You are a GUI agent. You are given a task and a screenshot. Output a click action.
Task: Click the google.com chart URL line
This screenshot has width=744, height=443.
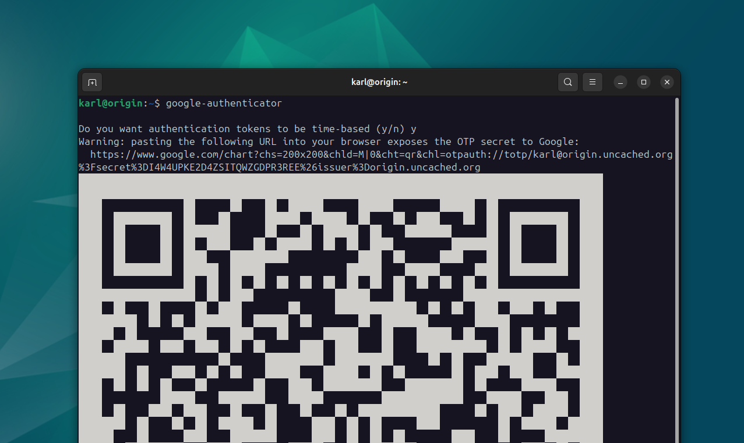[x=382, y=155]
